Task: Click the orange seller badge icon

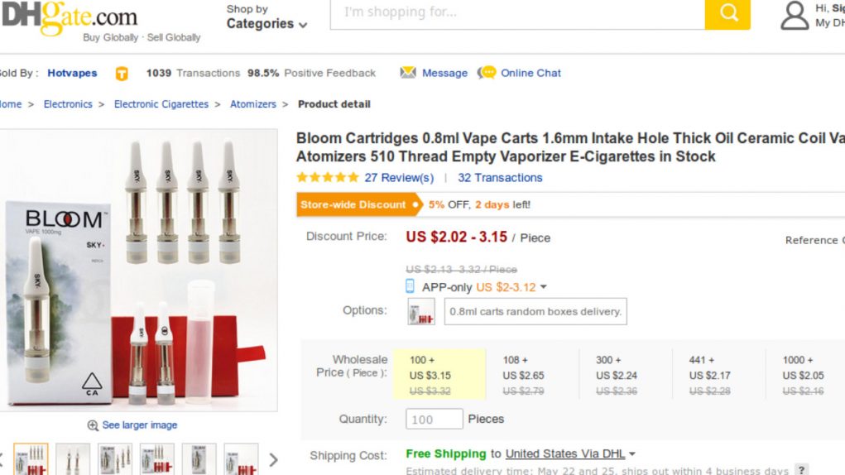Action: tap(122, 73)
